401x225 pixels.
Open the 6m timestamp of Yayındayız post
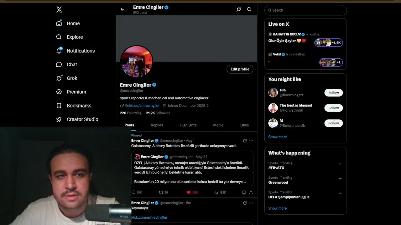point(189,203)
